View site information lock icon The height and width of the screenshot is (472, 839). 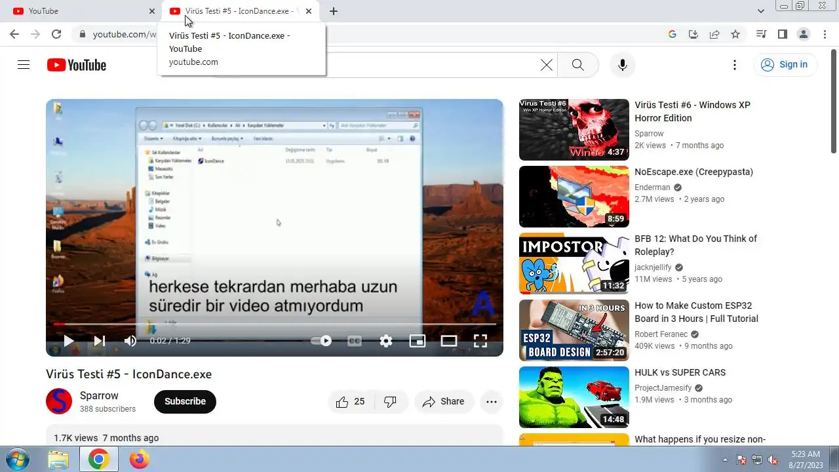pos(82,34)
